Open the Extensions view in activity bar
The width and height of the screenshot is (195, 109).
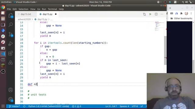(11, 53)
